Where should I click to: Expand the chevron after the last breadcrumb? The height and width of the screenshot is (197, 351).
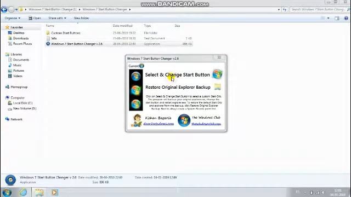point(130,9)
